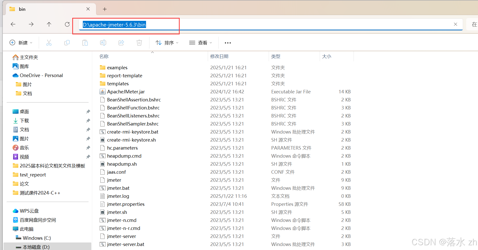Select BeanShellFunction.bshrc file
478x250 pixels.
(133, 108)
